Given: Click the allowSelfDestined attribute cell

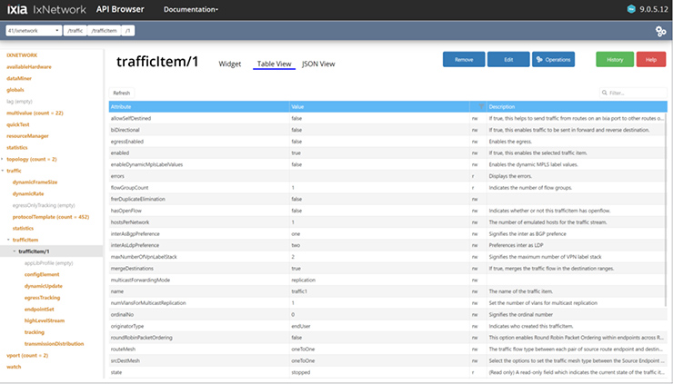Looking at the screenshot, I should pyautogui.click(x=199, y=118).
